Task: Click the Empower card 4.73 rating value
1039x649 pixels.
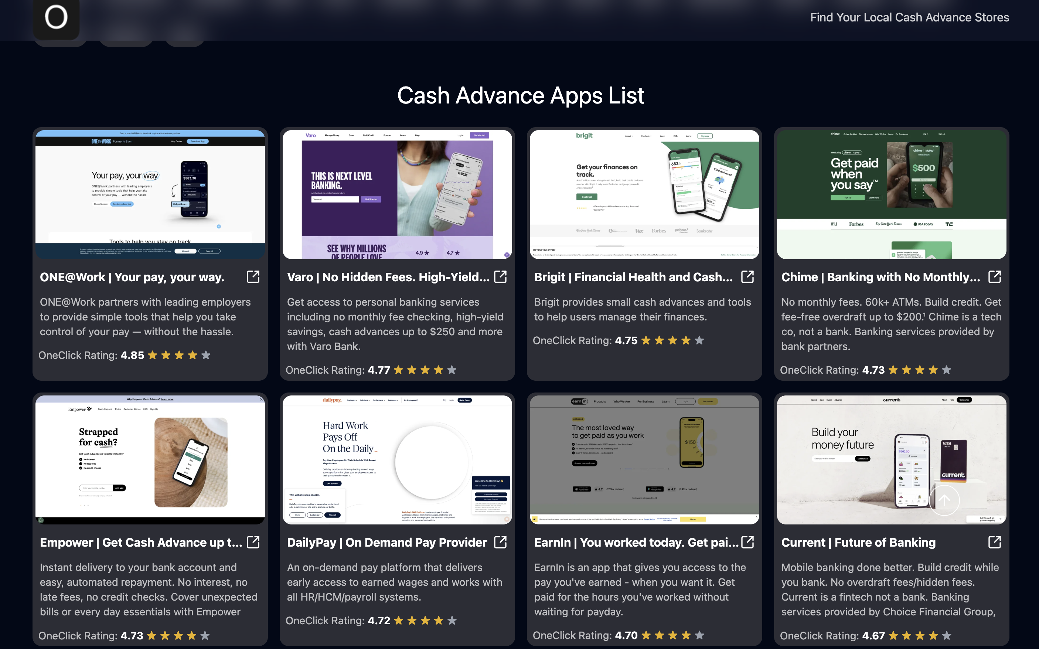Action: click(x=132, y=636)
